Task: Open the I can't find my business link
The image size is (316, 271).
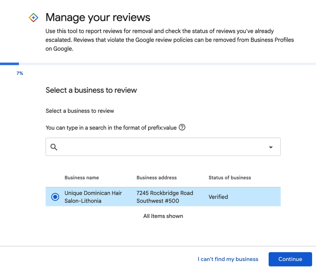Action: coord(228,259)
